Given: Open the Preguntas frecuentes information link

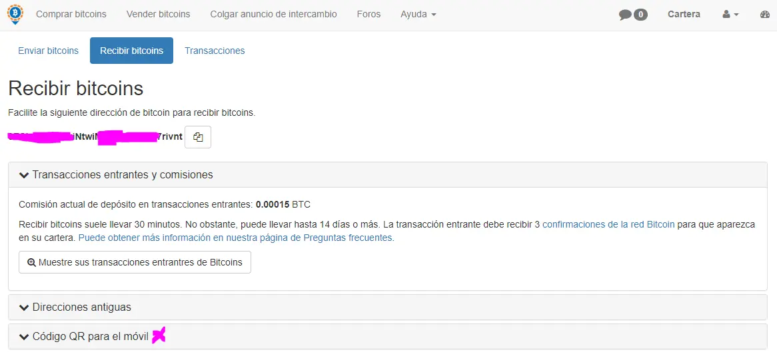Looking at the screenshot, I should click(x=237, y=238).
